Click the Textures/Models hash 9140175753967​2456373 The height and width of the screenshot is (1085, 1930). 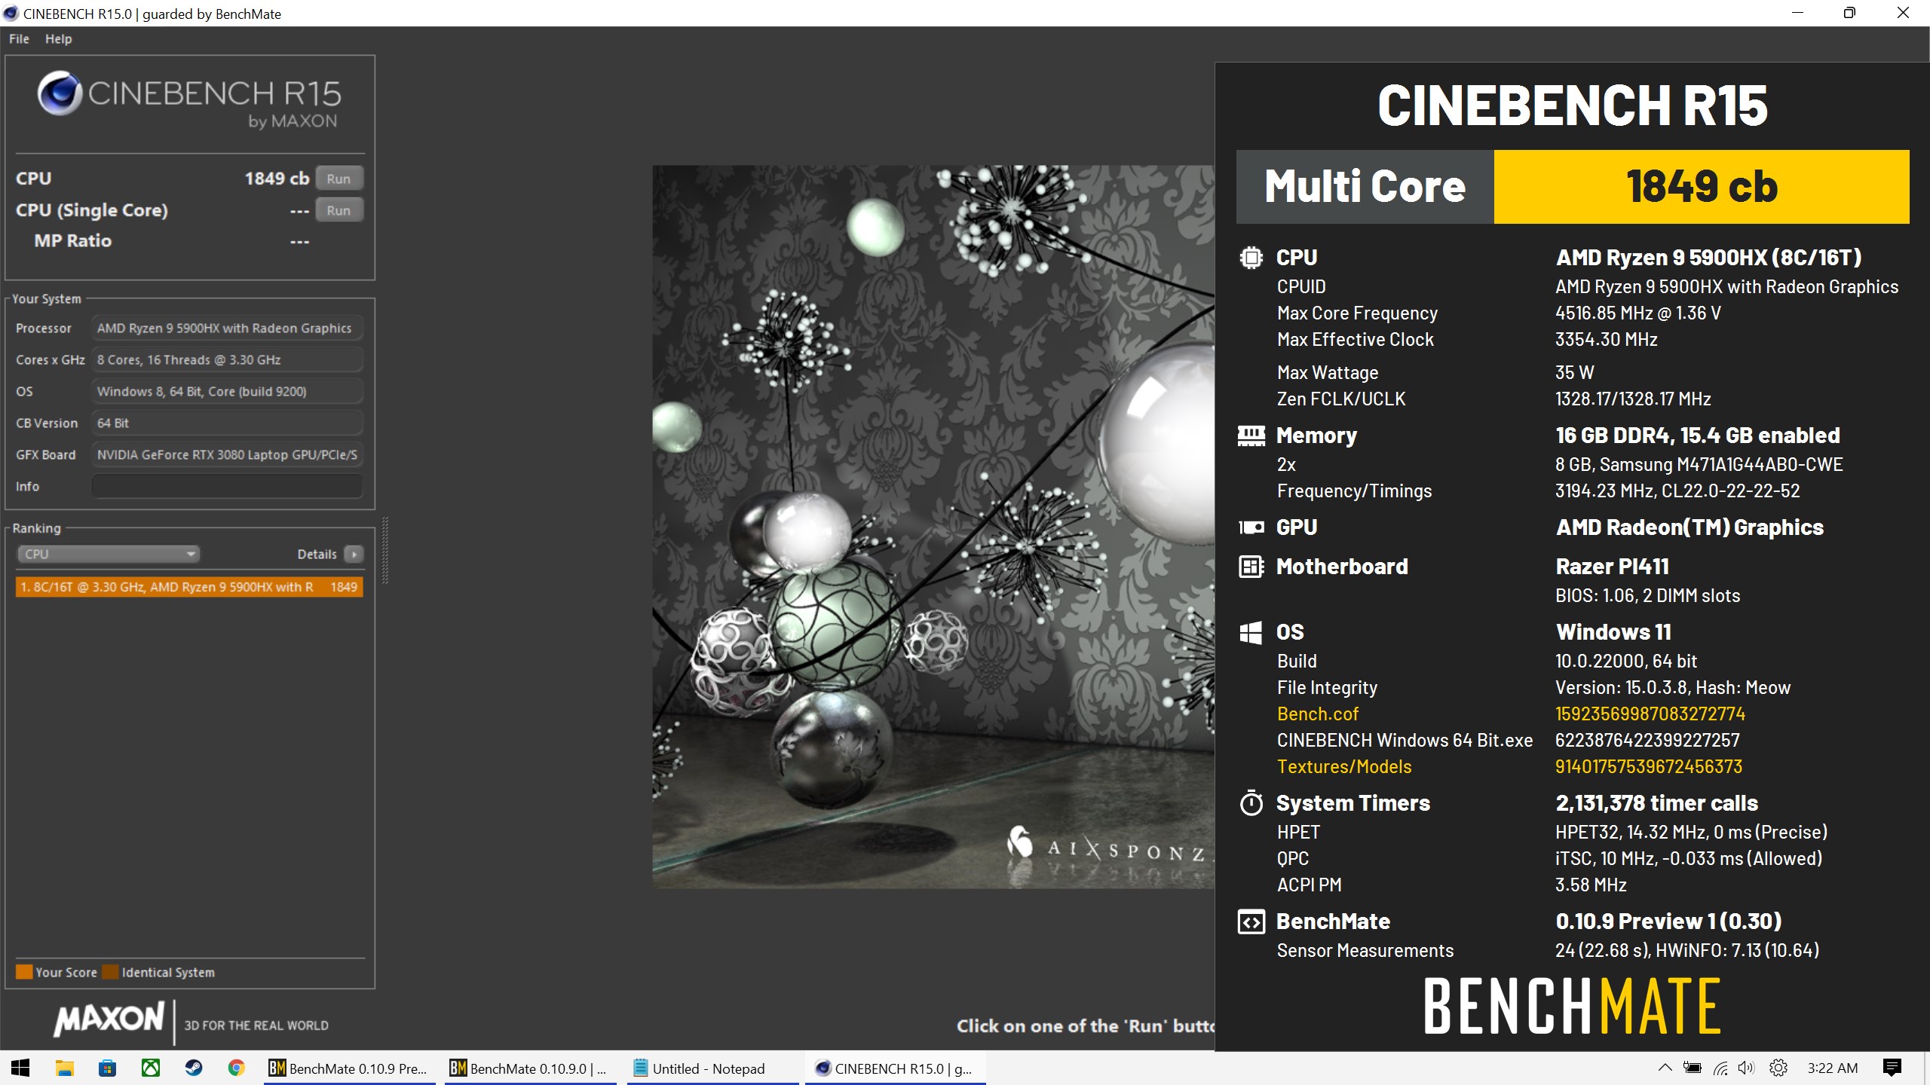click(x=1648, y=766)
